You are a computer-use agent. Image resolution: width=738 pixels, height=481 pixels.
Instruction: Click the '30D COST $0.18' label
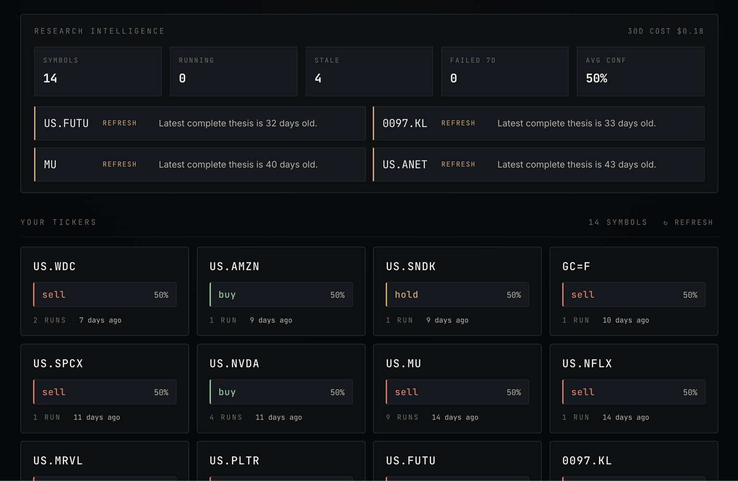[x=666, y=31]
